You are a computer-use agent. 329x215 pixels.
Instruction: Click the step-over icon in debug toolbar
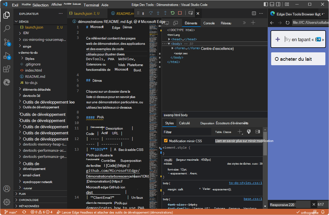coord(150,13)
